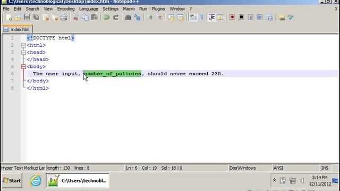
Task: Cut selection with the scissors icon
Action: [75, 18]
